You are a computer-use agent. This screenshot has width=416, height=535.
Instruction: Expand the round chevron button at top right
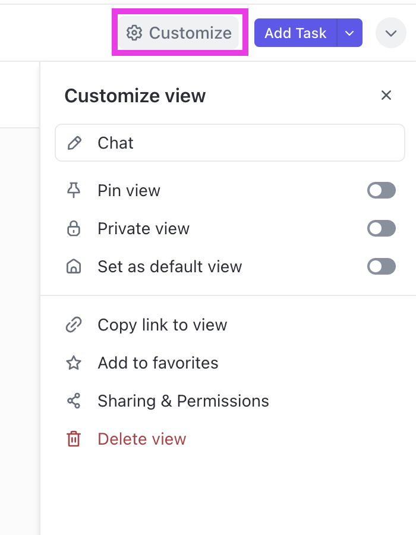coord(390,33)
